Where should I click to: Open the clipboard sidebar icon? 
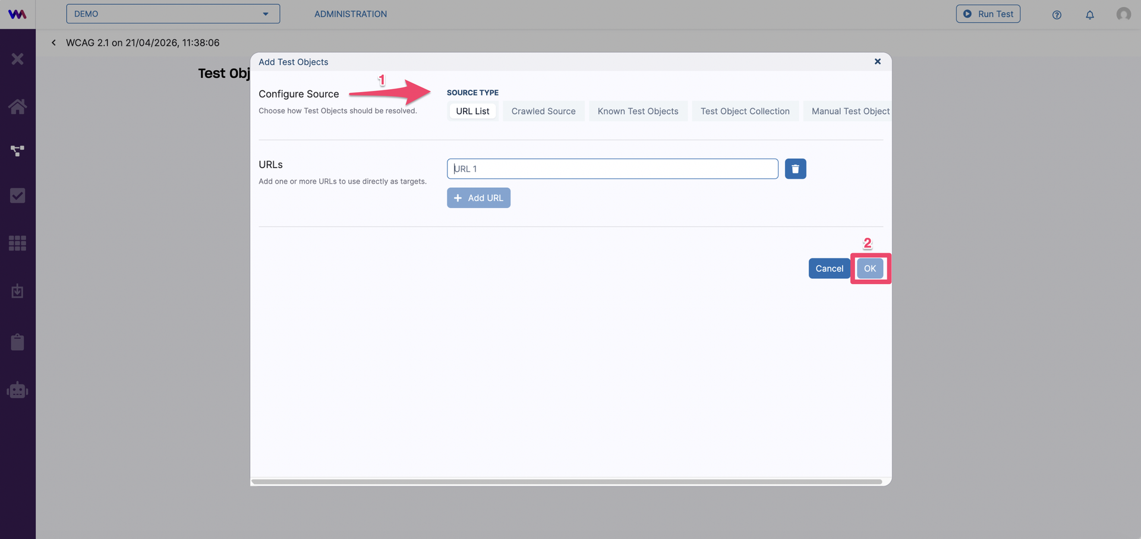[17, 342]
